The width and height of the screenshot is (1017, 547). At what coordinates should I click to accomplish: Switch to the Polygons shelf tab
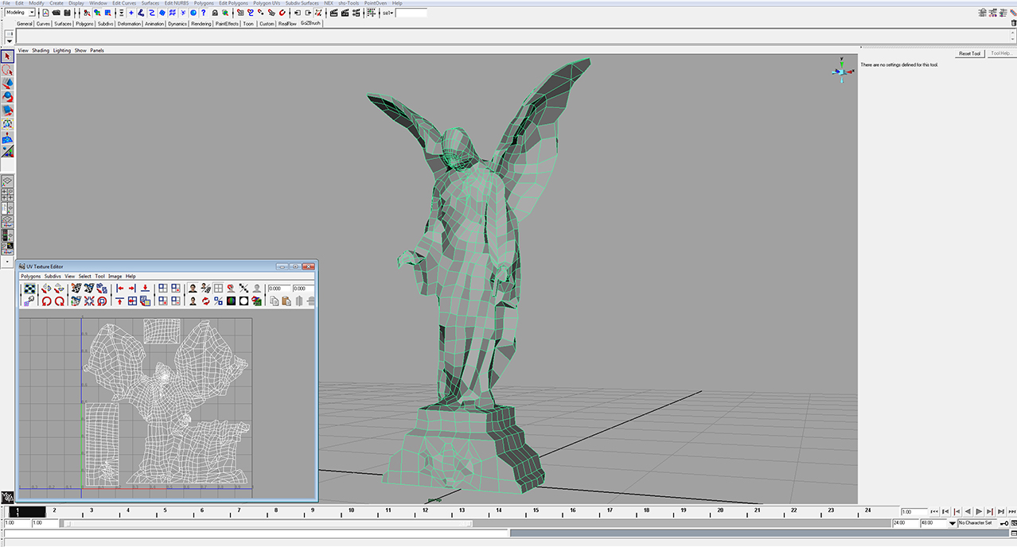point(84,24)
